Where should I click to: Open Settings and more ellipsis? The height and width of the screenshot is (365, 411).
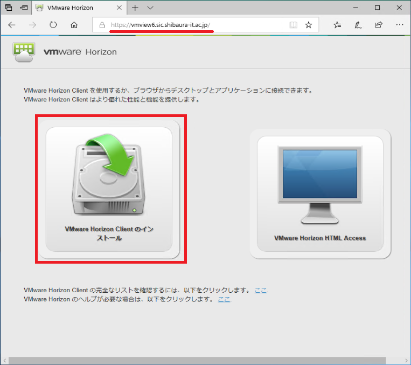[400, 25]
